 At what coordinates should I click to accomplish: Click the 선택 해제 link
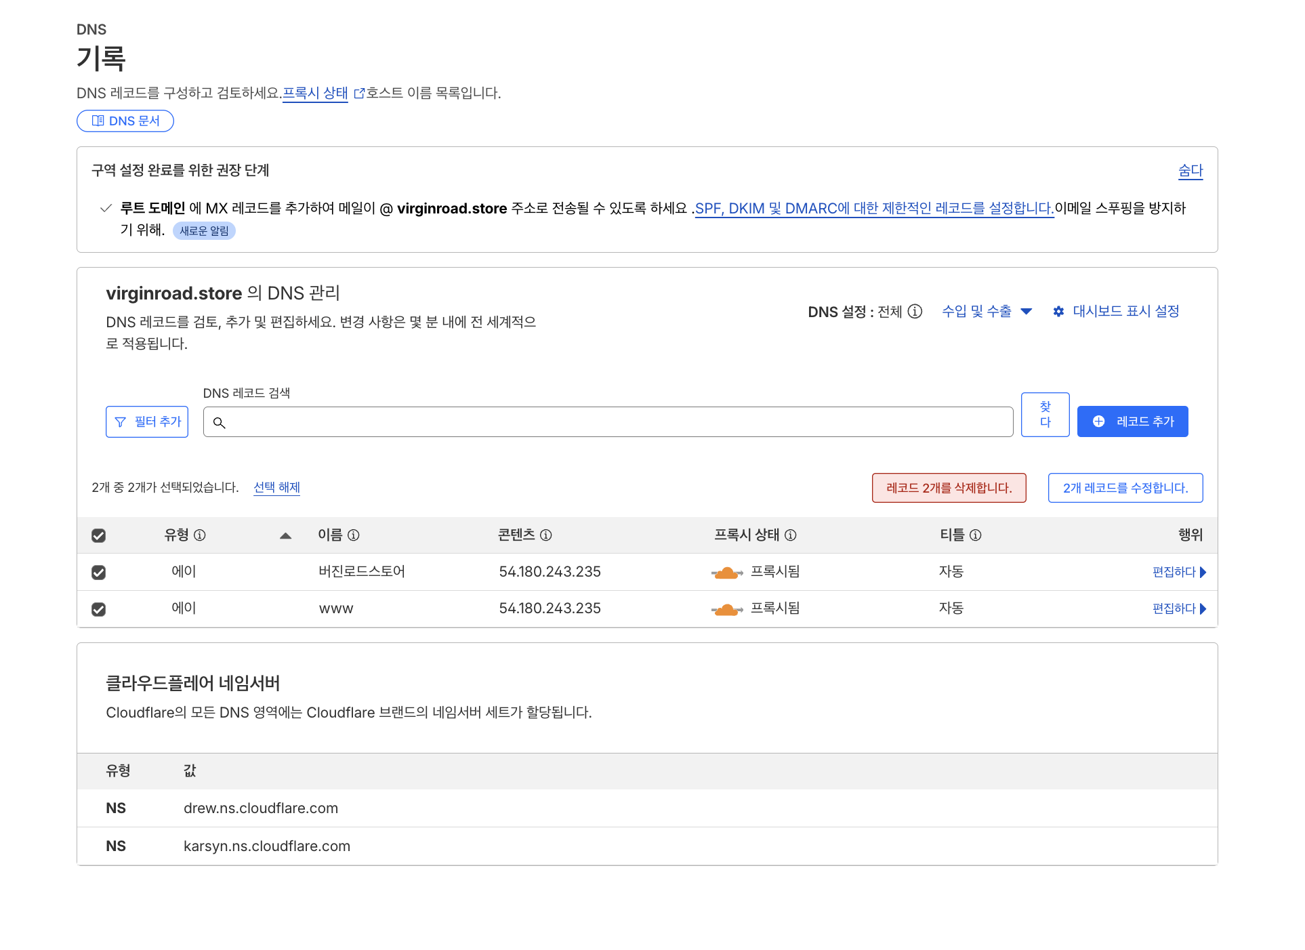[276, 487]
